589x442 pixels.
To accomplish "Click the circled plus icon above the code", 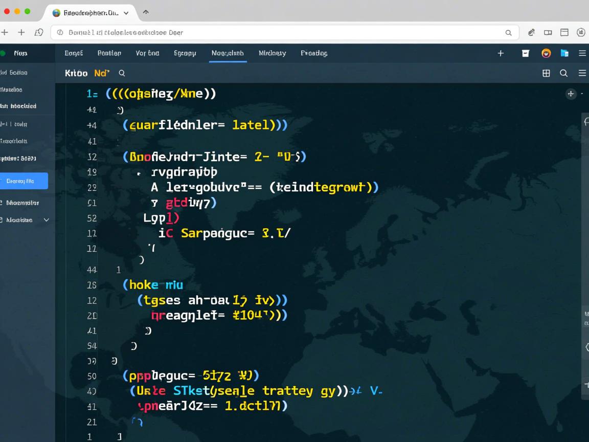I will click(x=571, y=94).
